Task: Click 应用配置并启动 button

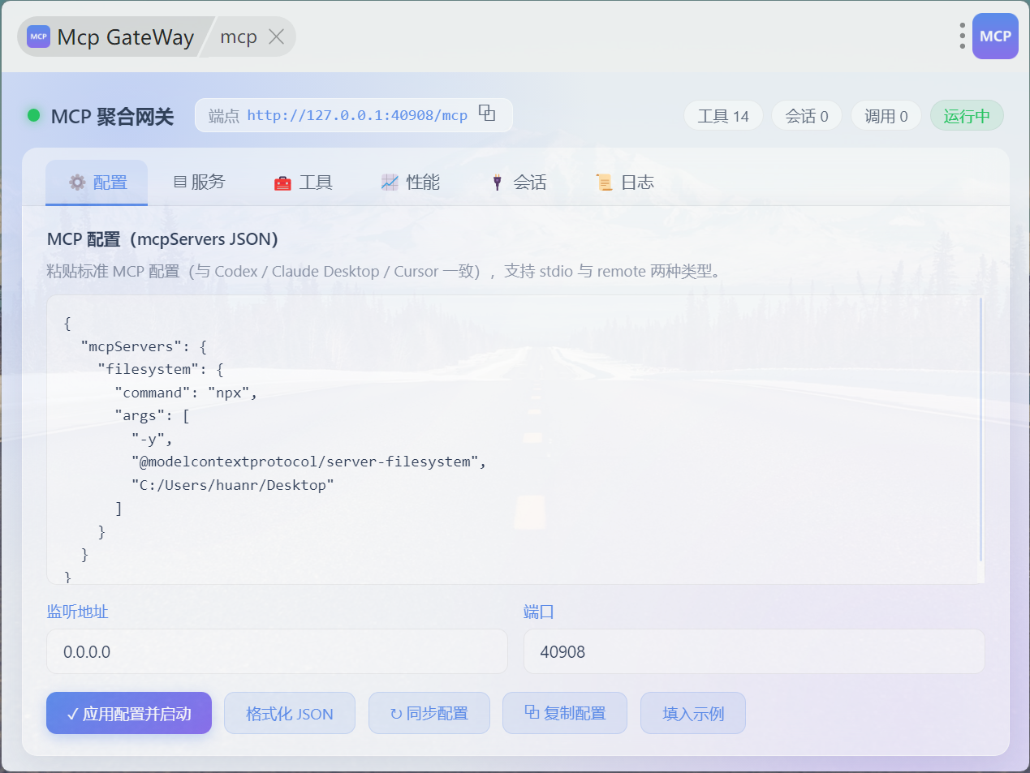Action: (x=129, y=713)
